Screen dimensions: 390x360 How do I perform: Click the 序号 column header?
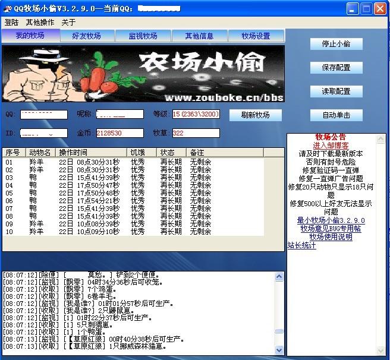click(14, 153)
